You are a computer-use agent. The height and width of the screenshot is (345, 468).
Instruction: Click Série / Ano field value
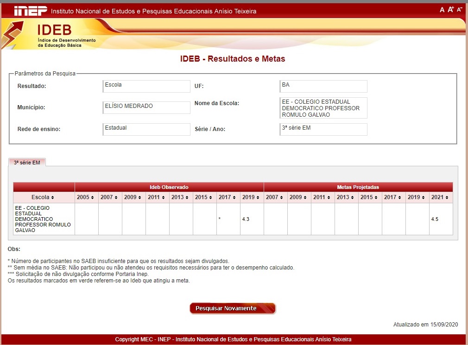pyautogui.click(x=323, y=129)
